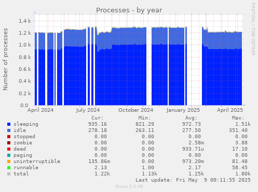Click total minimum value 1.13k
The width and height of the screenshot is (258, 192).
click(150, 174)
